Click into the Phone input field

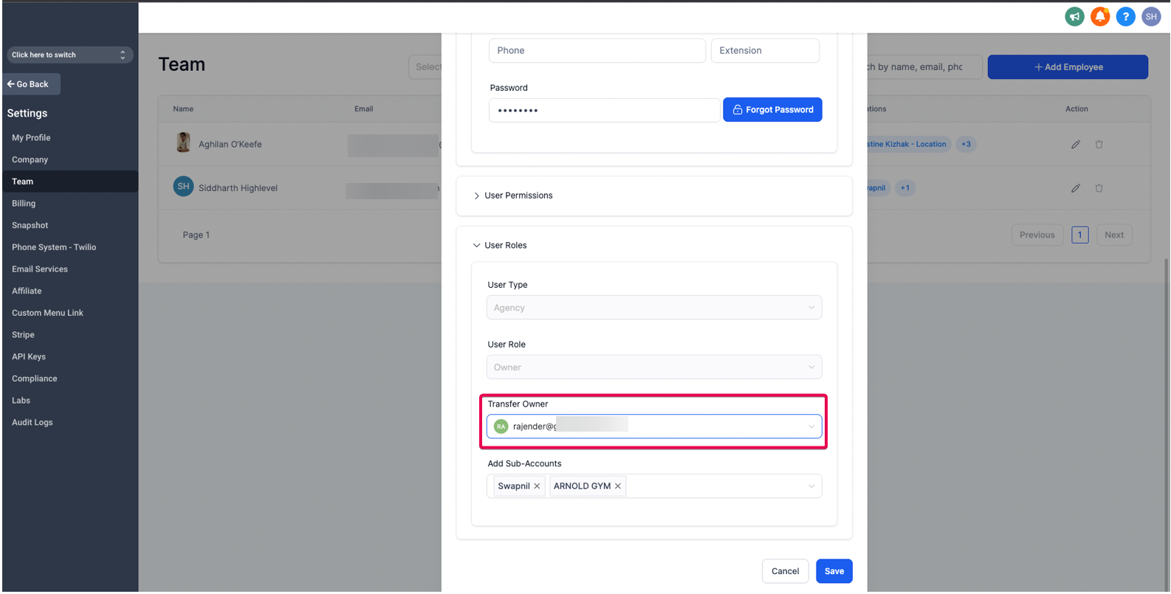coord(597,51)
